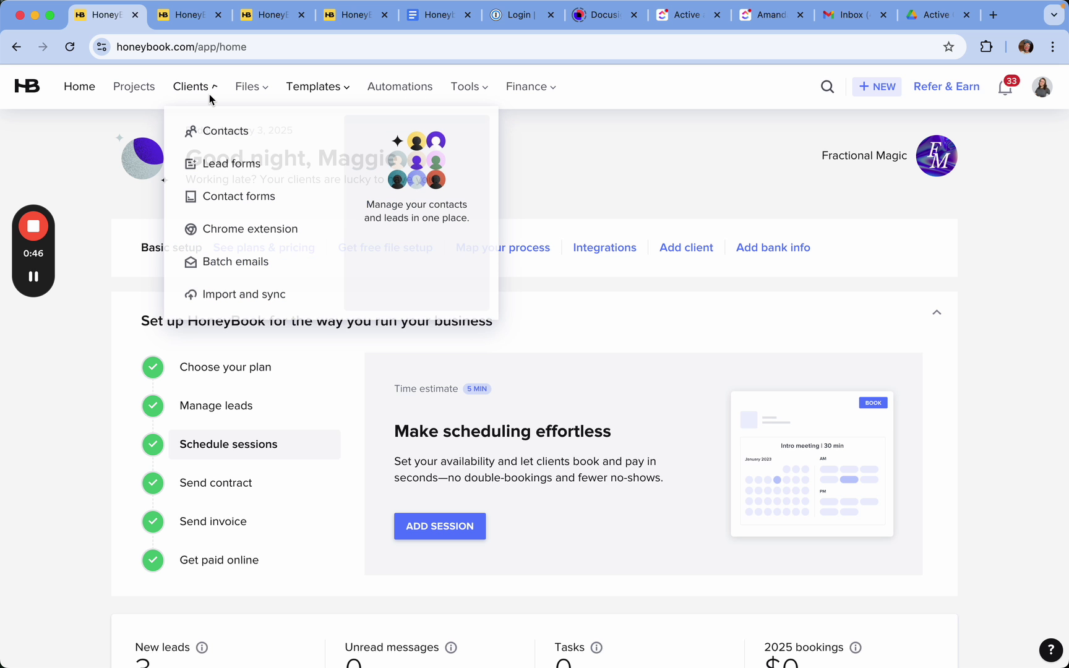
Task: Select the Send contract step
Action: point(216,483)
